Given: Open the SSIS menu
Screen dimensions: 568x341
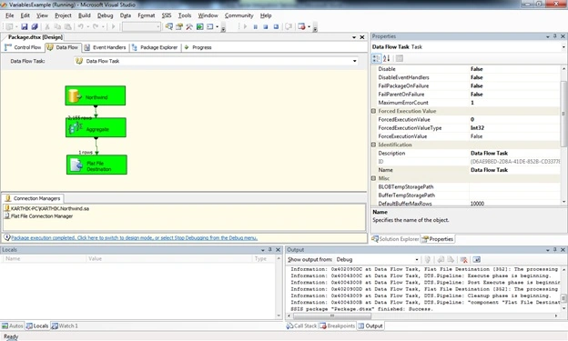Looking at the screenshot, I should pyautogui.click(x=167, y=15).
